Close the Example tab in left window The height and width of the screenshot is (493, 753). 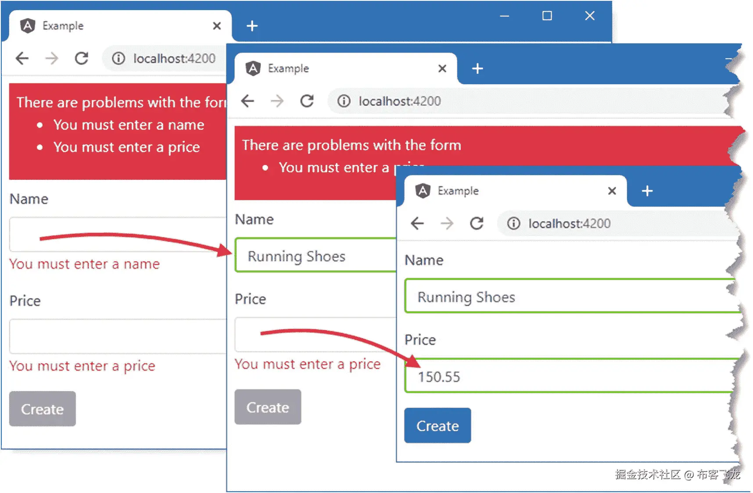[x=217, y=26]
